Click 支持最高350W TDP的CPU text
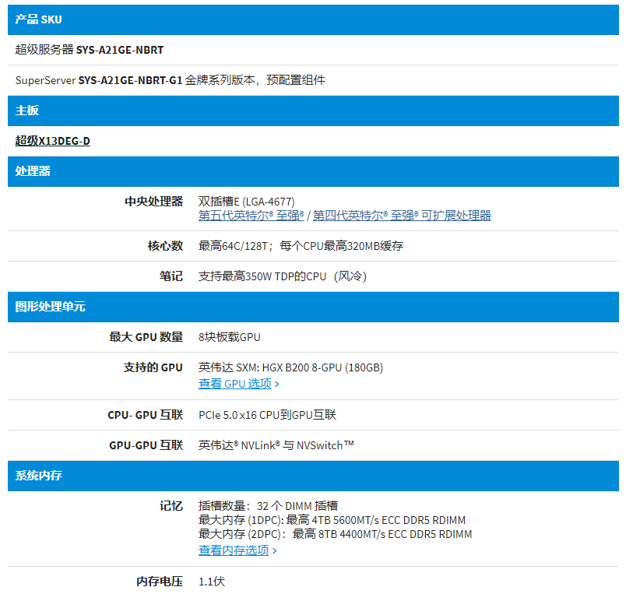This screenshot has height=594, width=626. coord(283,276)
